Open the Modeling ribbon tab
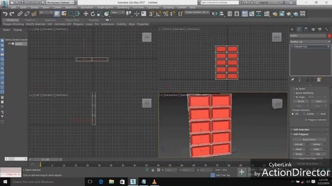 [x=12, y=20]
